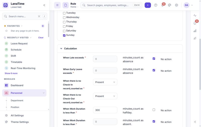This screenshot has width=201, height=127.
Task: Check the Thursday checkbox
Action: (64, 22)
